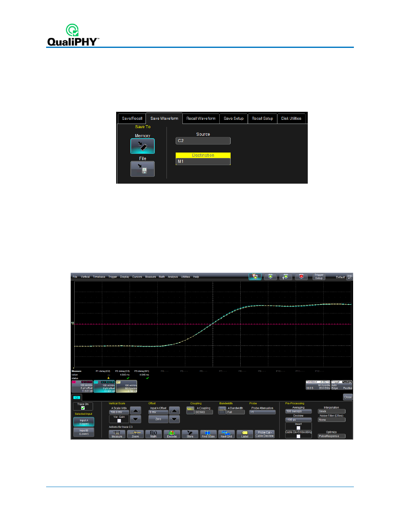This screenshot has height=519, width=400.
Task: Decrease vertical scale with down arrow
Action: click(135, 419)
